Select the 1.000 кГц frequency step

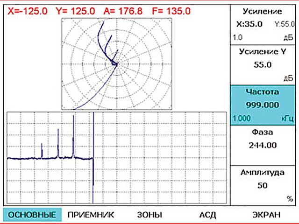[242, 119]
